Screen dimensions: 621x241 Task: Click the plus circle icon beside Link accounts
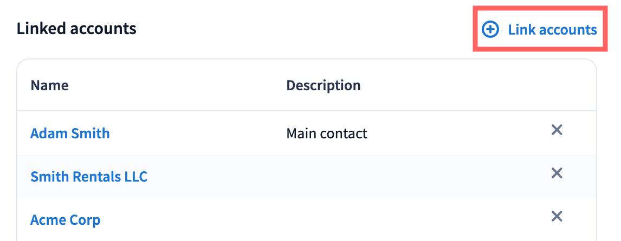(490, 30)
